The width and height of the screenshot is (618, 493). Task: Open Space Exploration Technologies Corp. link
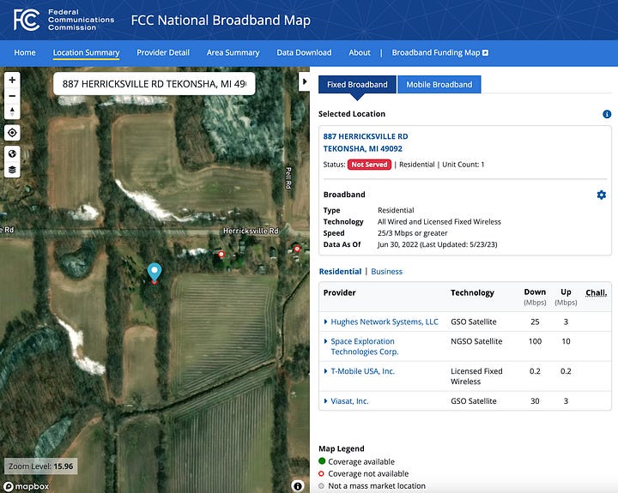365,346
